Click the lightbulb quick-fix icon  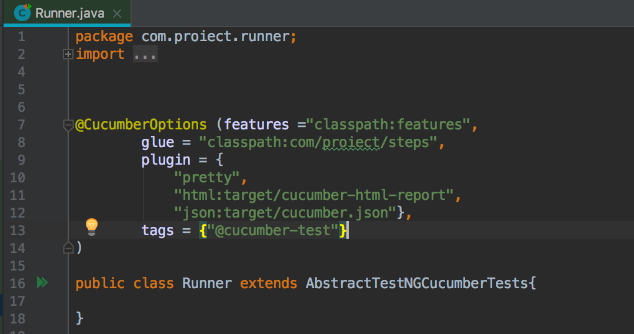pyautogui.click(x=92, y=226)
